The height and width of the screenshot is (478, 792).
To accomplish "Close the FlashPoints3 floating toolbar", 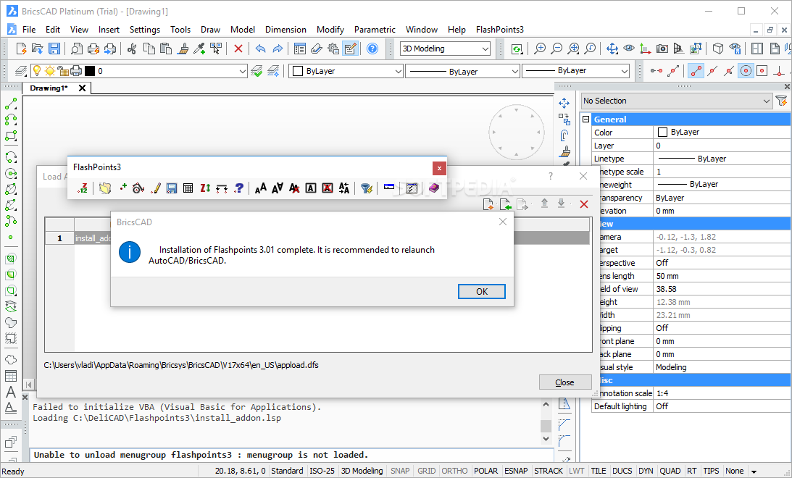I will [439, 167].
